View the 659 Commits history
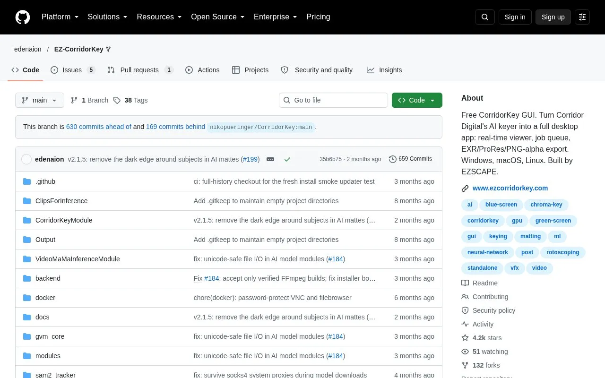This screenshot has height=378, width=605. (x=410, y=159)
